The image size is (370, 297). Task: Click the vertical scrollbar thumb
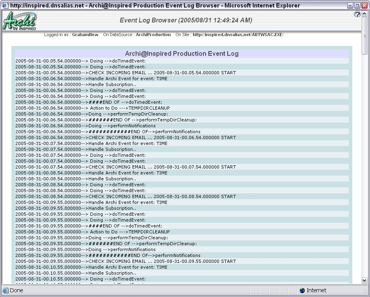coord(364,35)
